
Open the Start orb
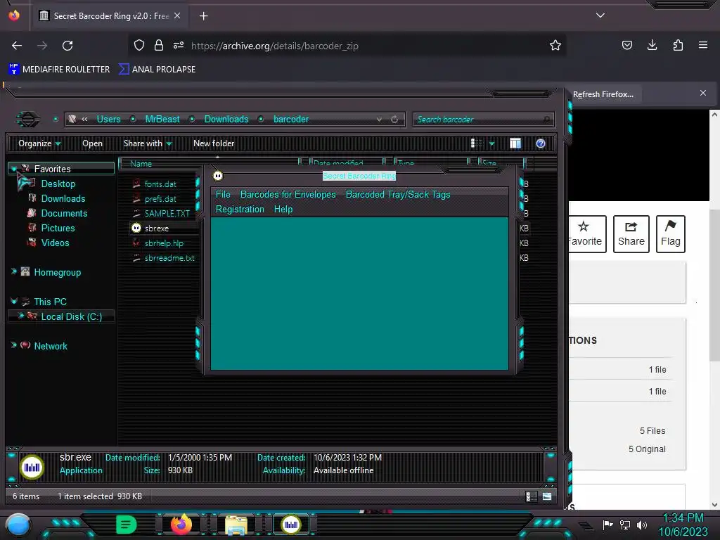18,525
